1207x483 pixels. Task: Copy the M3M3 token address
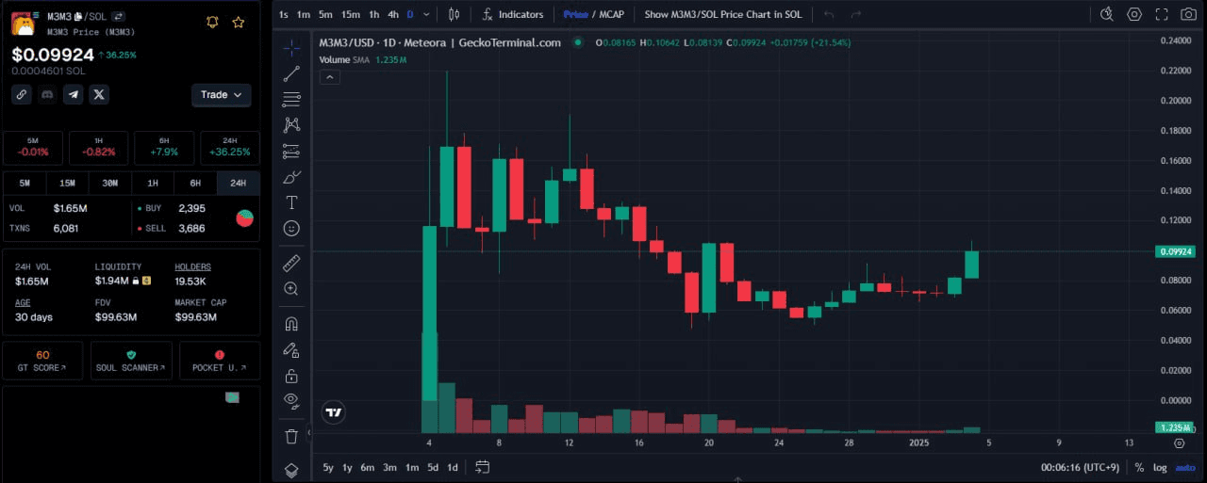tap(78, 17)
